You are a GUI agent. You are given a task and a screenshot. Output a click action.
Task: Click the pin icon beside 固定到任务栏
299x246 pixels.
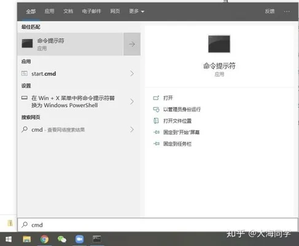(157, 144)
